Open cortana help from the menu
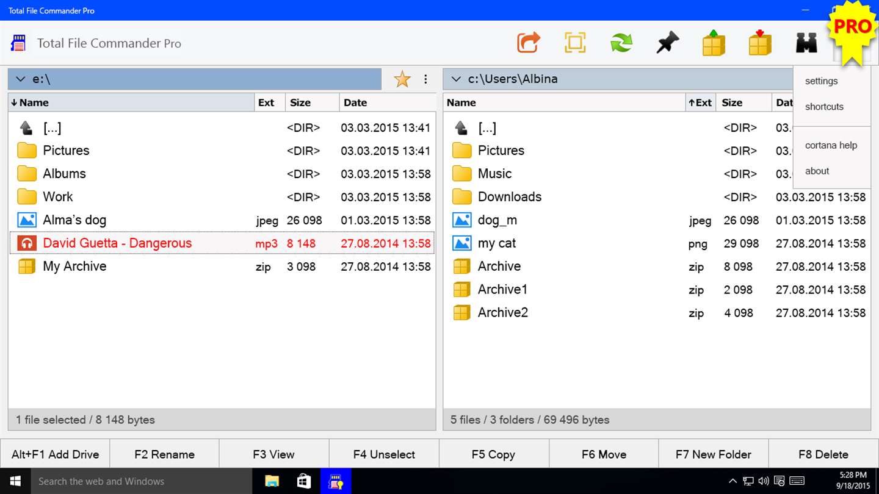Image resolution: width=879 pixels, height=494 pixels. (831, 145)
